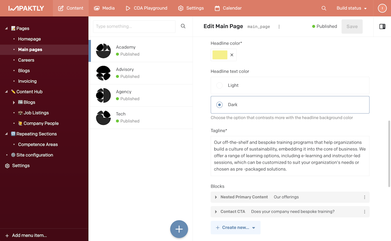
Task: Expand the Blogs group under Content Hub
Action: (x=14, y=102)
